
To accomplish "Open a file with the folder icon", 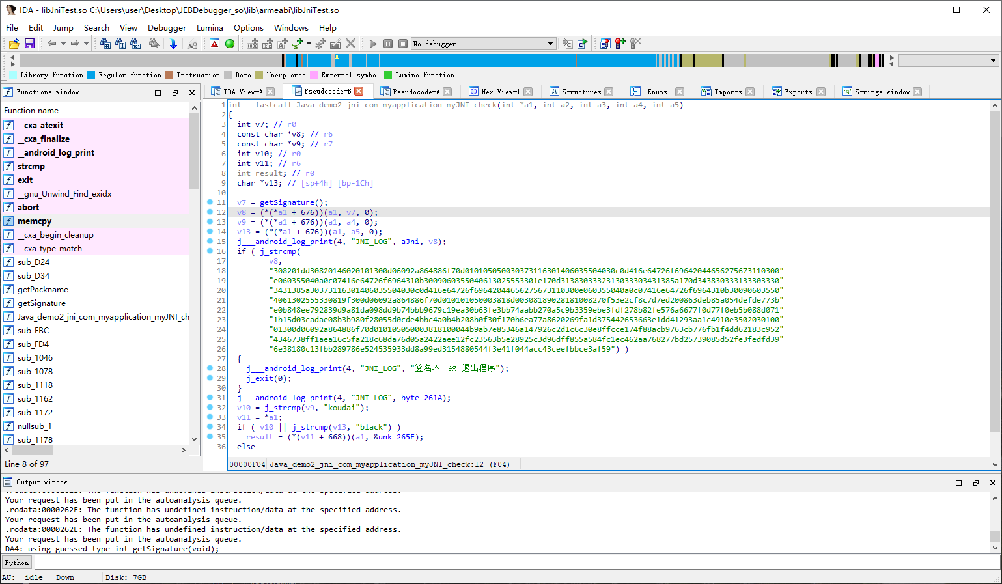I will [14, 44].
